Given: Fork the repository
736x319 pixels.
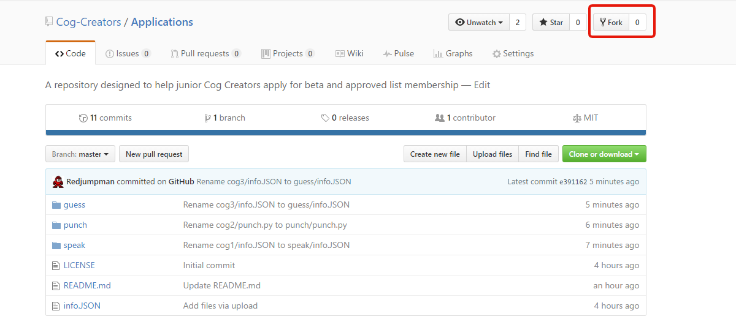Looking at the screenshot, I should coord(611,23).
